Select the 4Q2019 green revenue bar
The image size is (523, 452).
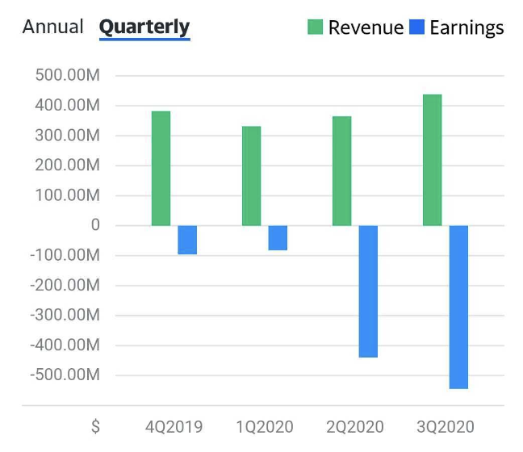point(161,169)
